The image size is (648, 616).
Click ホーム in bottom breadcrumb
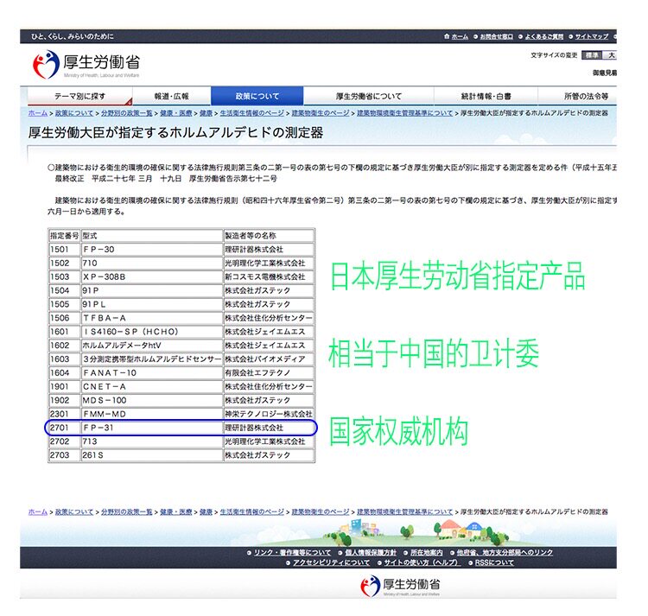38,511
